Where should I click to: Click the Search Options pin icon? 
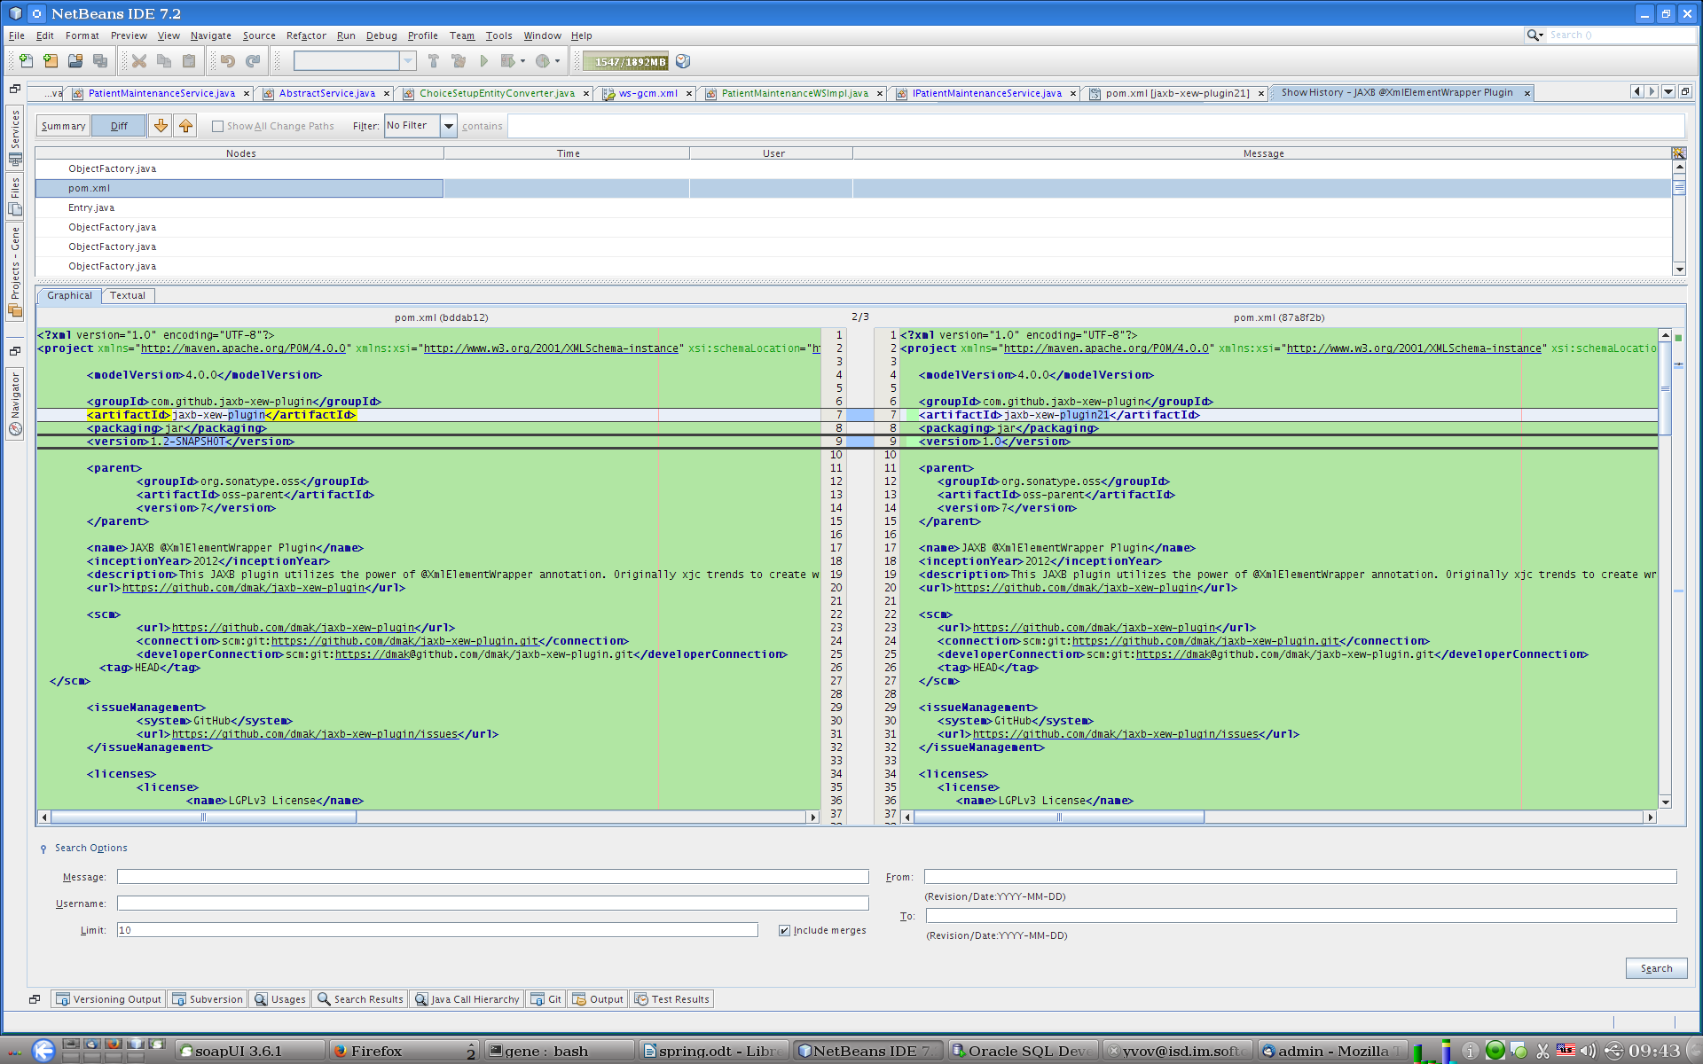(43, 849)
